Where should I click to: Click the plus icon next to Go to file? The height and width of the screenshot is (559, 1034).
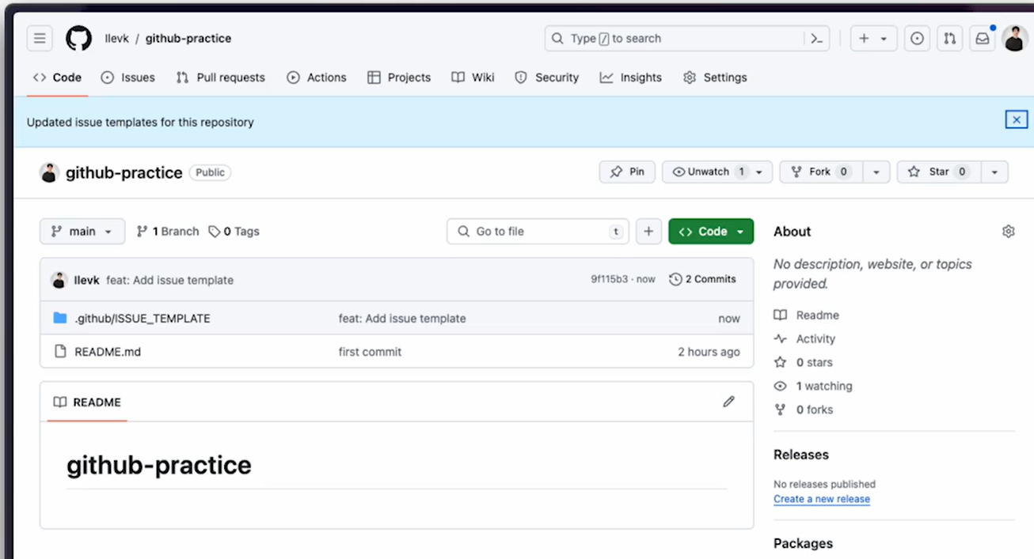(648, 232)
